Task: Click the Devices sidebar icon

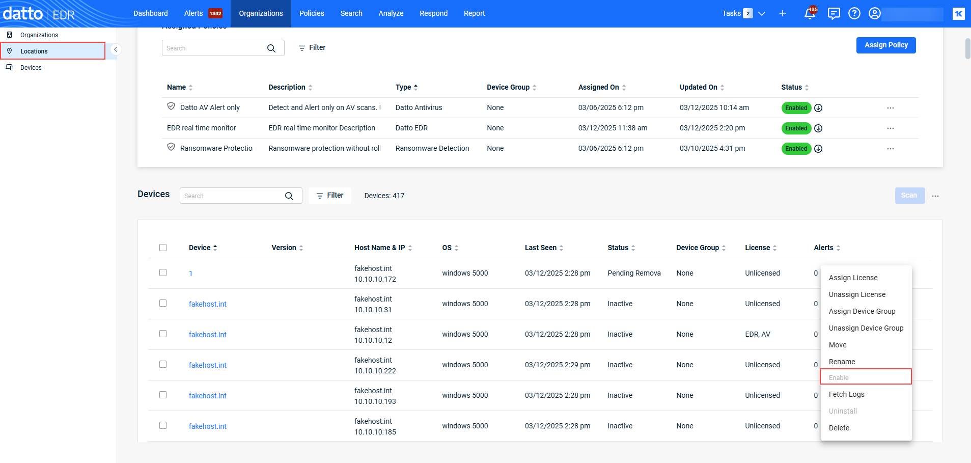Action: 10,67
